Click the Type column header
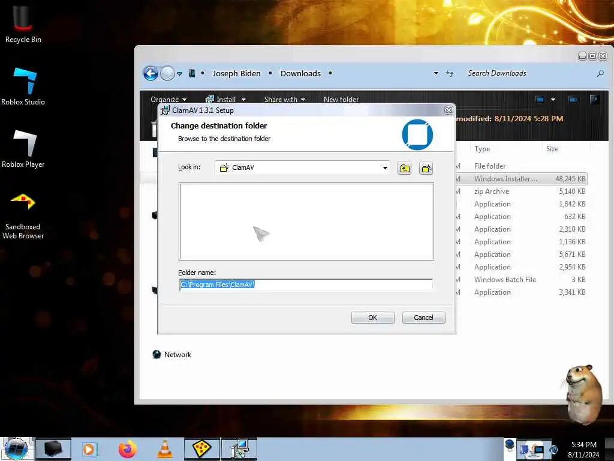Screen dimensions: 614x461 (482, 149)
